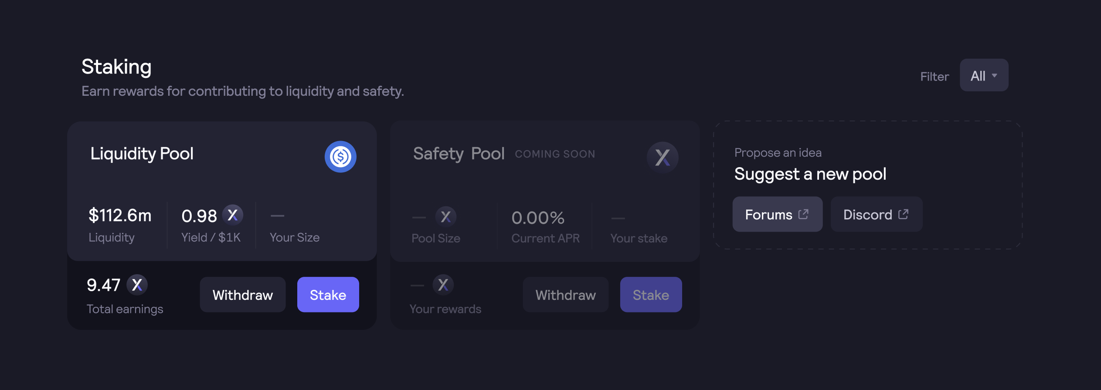Click the USDC coin icon on Liquidity Pool

click(x=340, y=157)
